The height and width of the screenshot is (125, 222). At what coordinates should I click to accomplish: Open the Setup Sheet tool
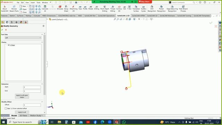[66, 9]
